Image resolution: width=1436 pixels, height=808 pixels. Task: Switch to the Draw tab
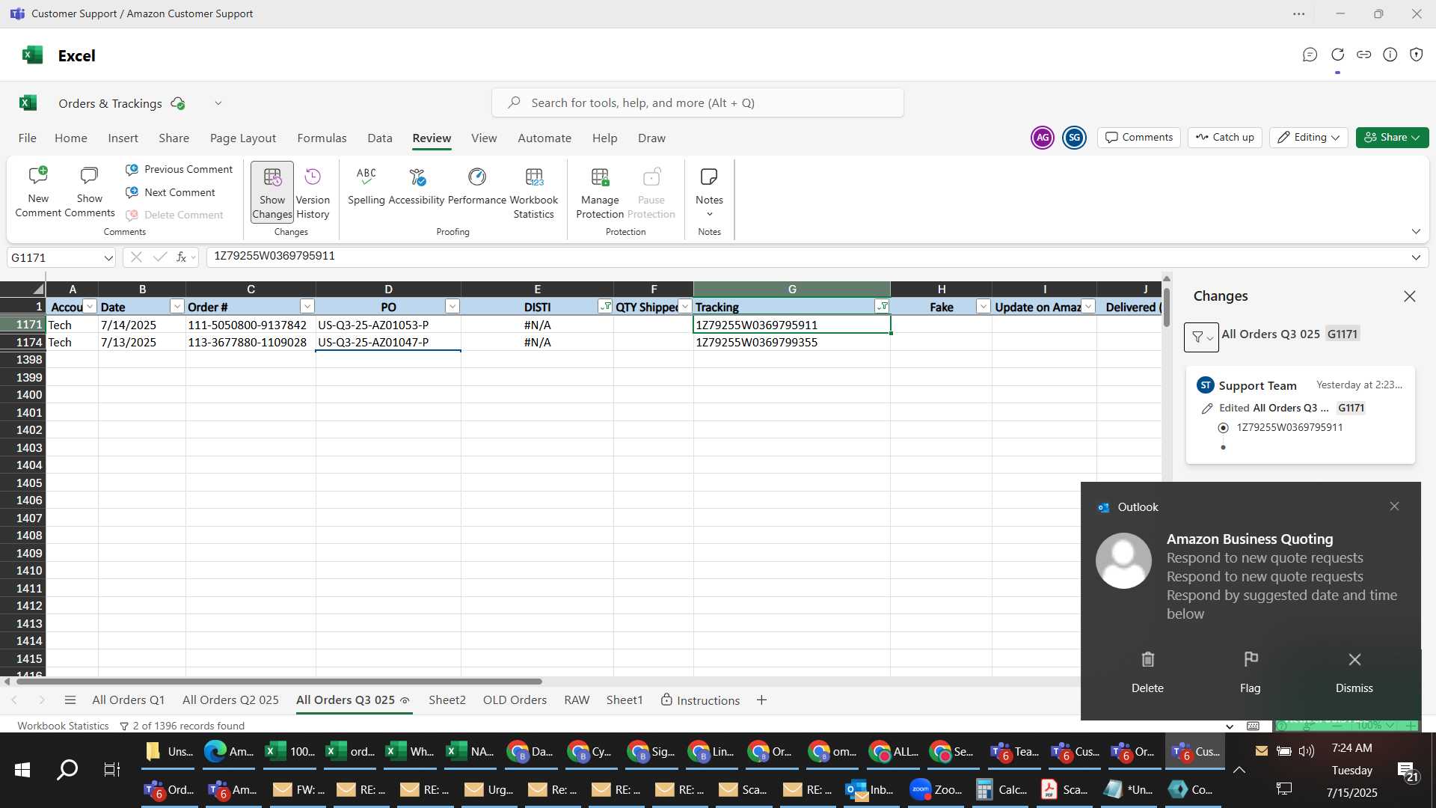pyautogui.click(x=651, y=138)
